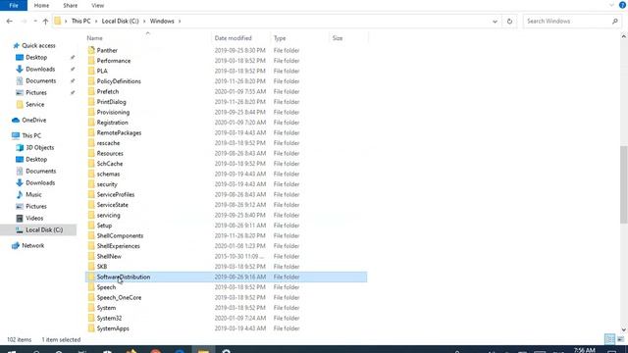Click the PolicyDefinitions folder icon

click(x=91, y=81)
